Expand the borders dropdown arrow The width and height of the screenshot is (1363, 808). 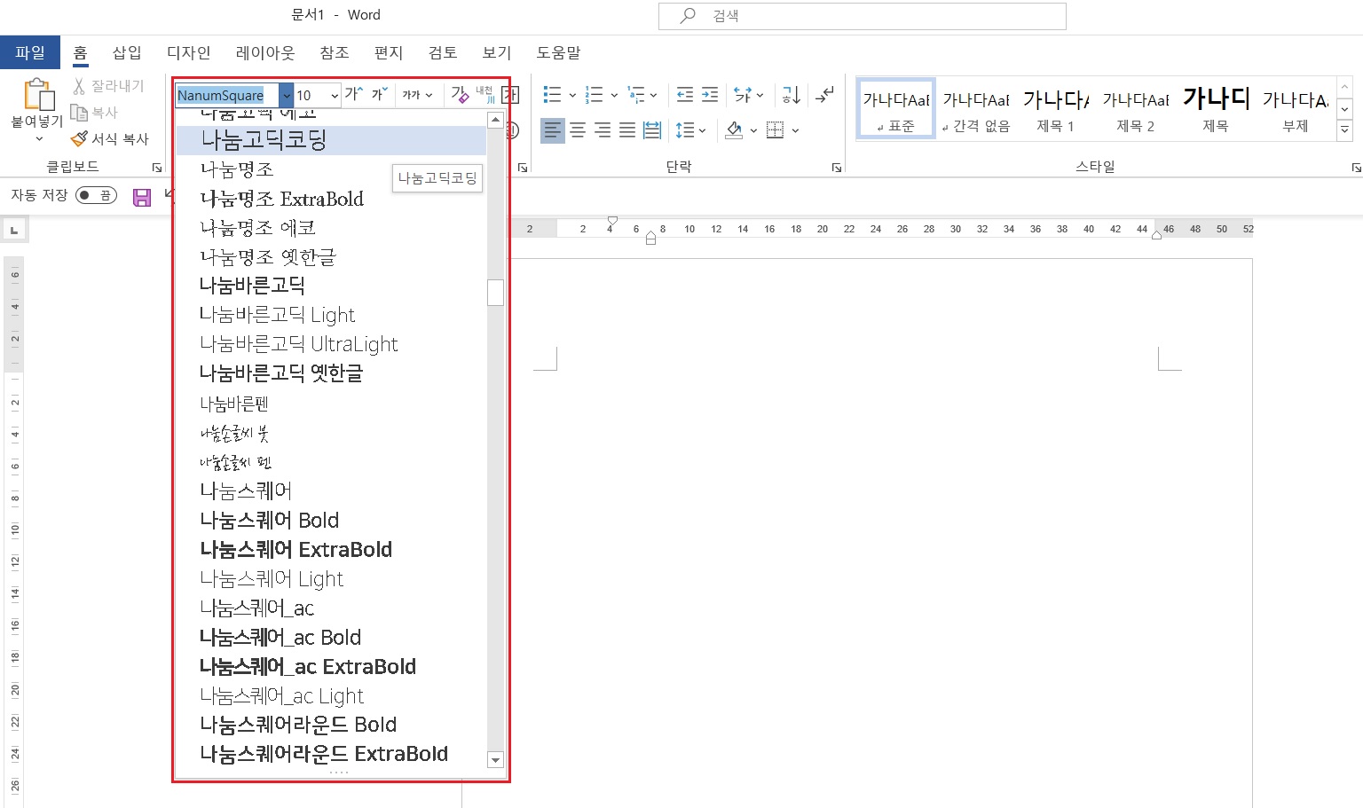(795, 130)
